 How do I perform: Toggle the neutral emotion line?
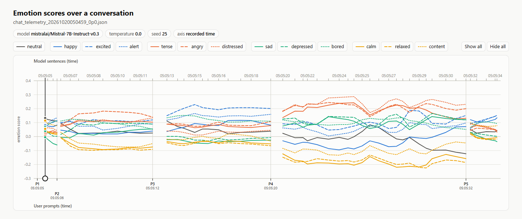pos(29,46)
